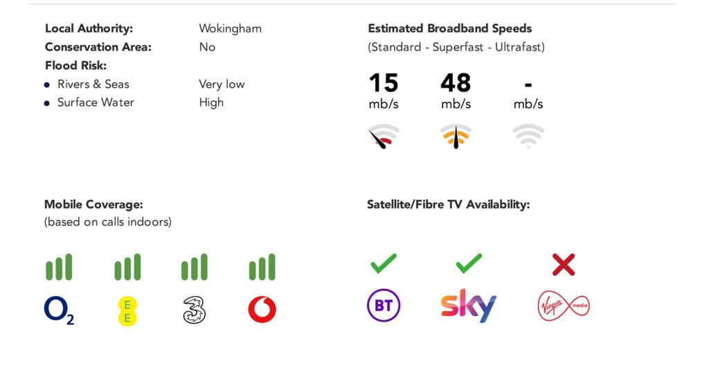Click the Virgin Media logo
This screenshot has height=392, width=709.
(x=564, y=306)
